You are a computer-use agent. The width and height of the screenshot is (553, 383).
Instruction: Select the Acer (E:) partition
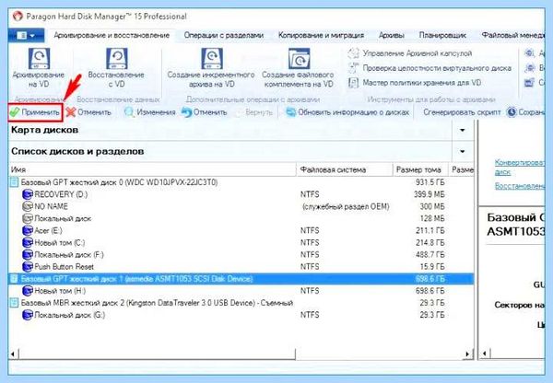pos(241,231)
